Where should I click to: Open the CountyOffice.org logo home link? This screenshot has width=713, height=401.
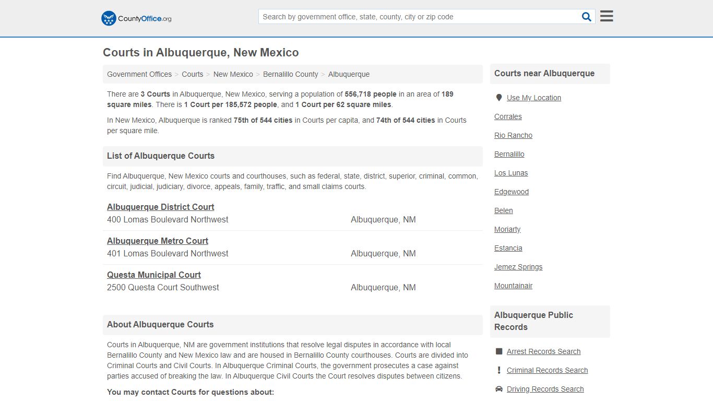tap(136, 18)
